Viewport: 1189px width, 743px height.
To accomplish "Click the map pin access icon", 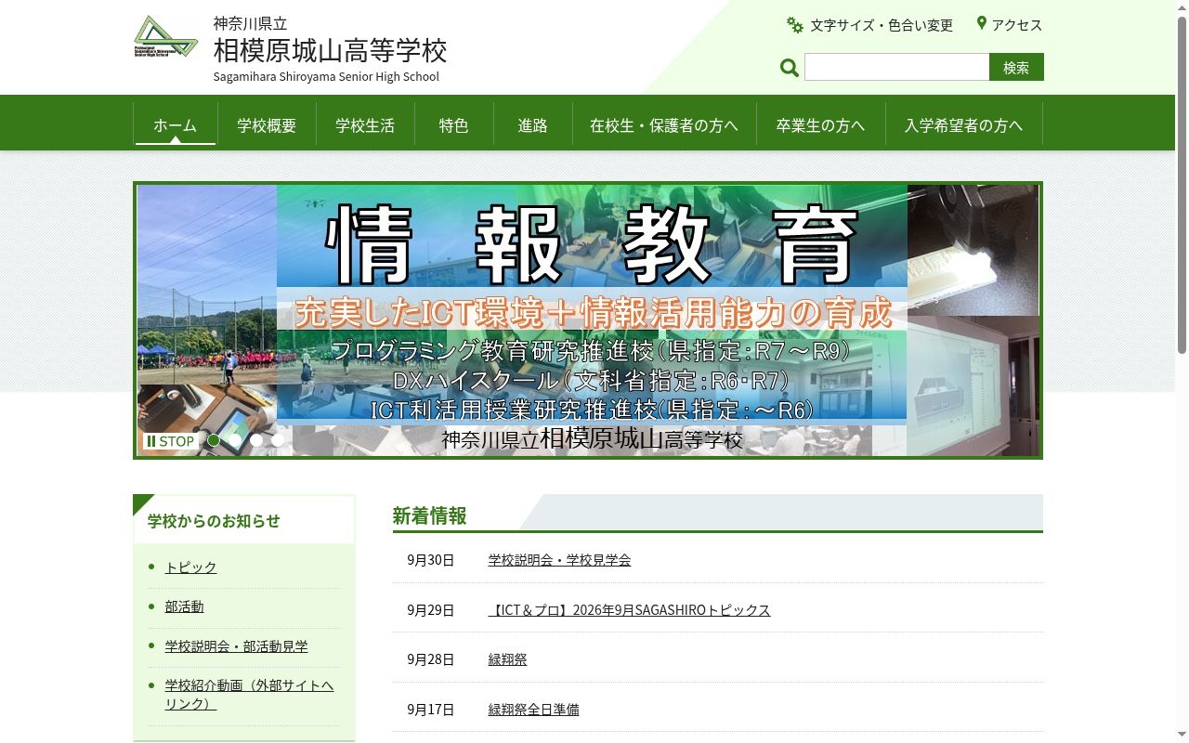I will click(x=981, y=23).
